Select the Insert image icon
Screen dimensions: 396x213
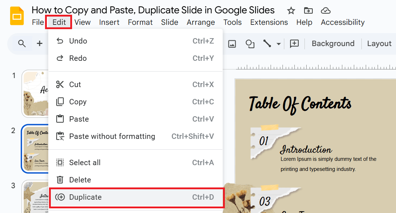[x=232, y=43]
